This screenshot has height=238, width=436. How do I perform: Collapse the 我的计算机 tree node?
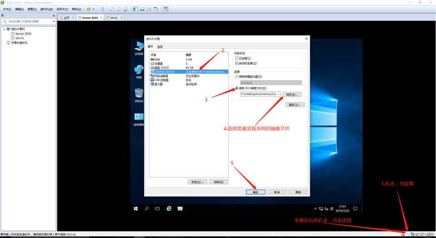4,29
